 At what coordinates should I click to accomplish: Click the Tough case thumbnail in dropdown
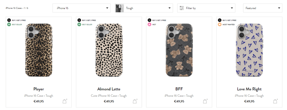click(x=119, y=8)
